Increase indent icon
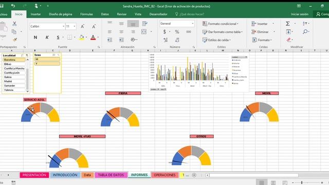Viewport: 329px width, 185px height. (x=121, y=40)
